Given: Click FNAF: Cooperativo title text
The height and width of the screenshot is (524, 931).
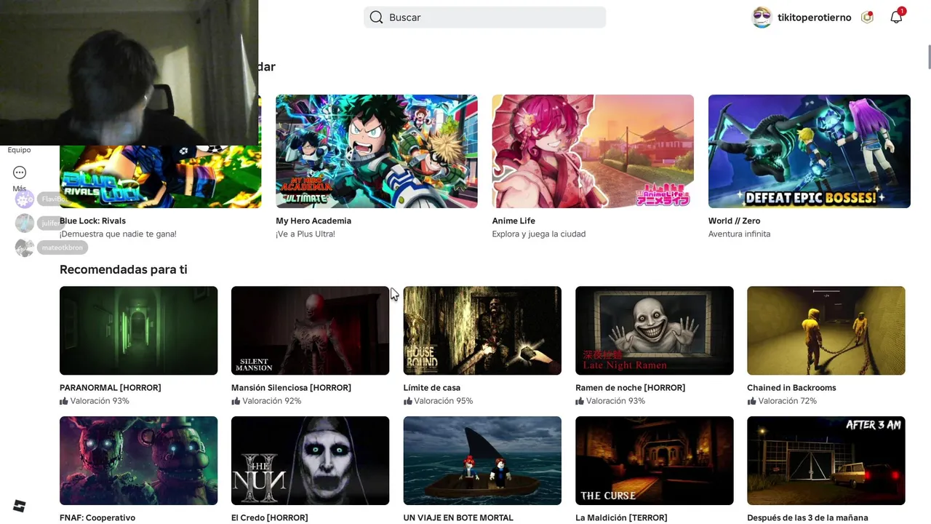Looking at the screenshot, I should 97,518.
